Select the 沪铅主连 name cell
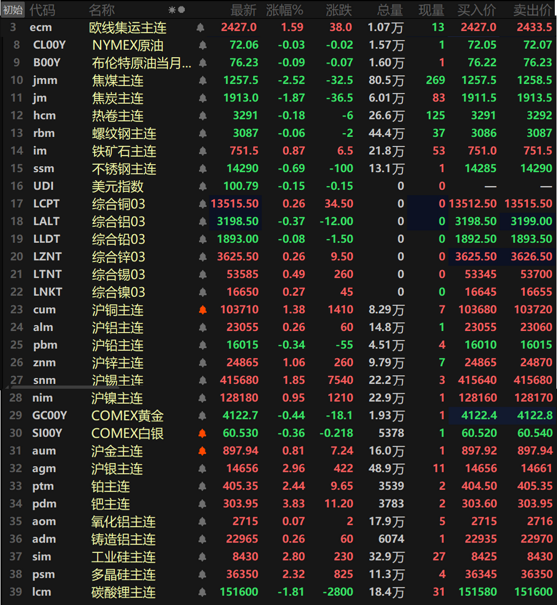This screenshot has width=557, height=605. [117, 345]
